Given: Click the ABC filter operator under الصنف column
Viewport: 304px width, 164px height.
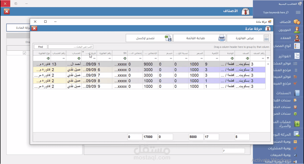Looking at the screenshot, I should coord(248,58).
